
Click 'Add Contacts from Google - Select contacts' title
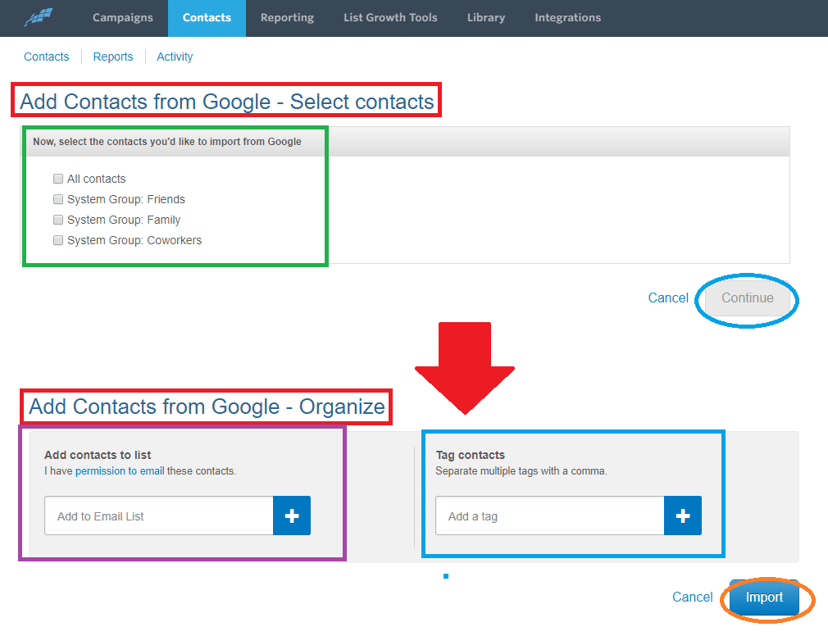(x=227, y=102)
